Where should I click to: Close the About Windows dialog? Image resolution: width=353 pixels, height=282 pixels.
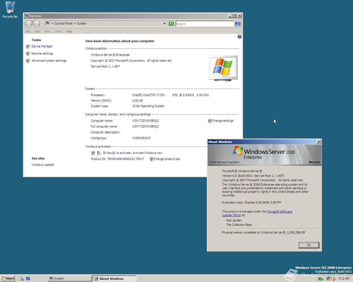click(319, 142)
